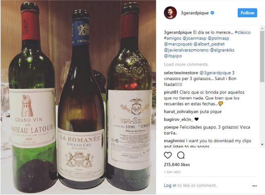Visit @joanmasp tagged profile

(x=194, y=38)
